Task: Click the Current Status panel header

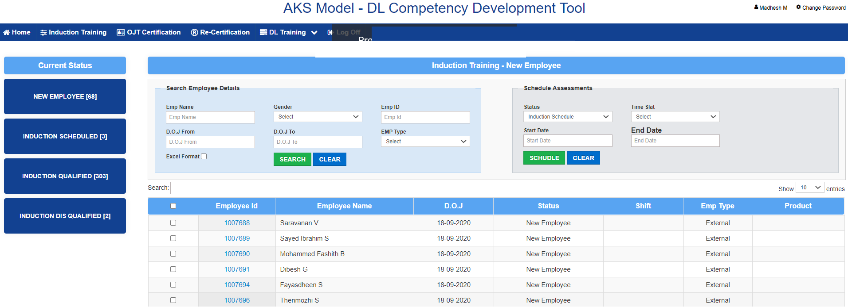Action: [65, 65]
